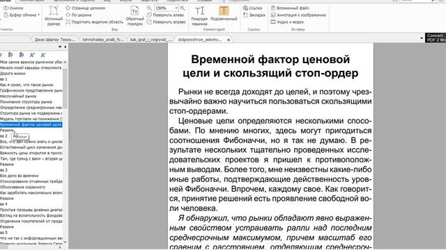
Task: Open the document tabs list arrow
Action: (x=422, y=38)
